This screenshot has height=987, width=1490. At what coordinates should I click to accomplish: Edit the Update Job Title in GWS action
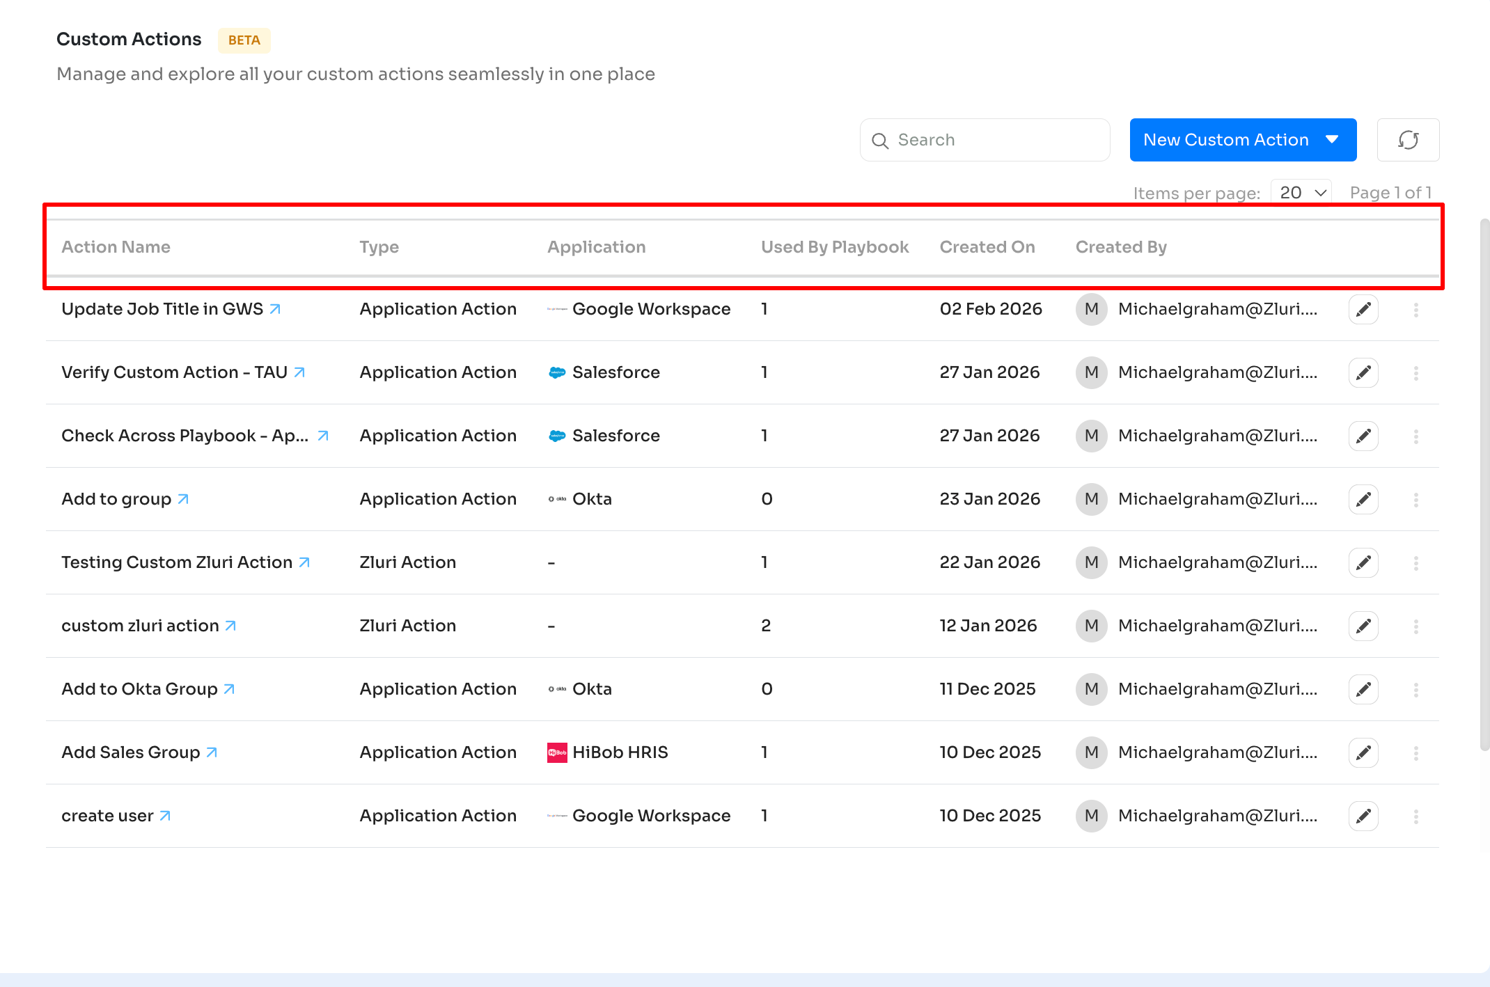coord(1363,309)
